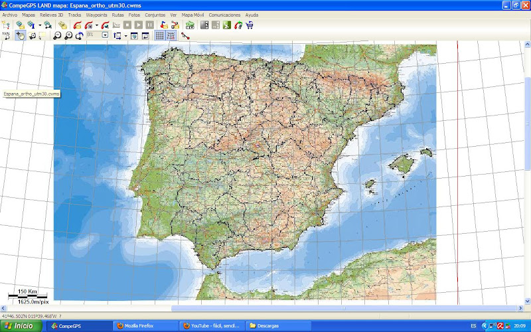
Task: Toggle the blue grid display button
Action: tap(160, 36)
